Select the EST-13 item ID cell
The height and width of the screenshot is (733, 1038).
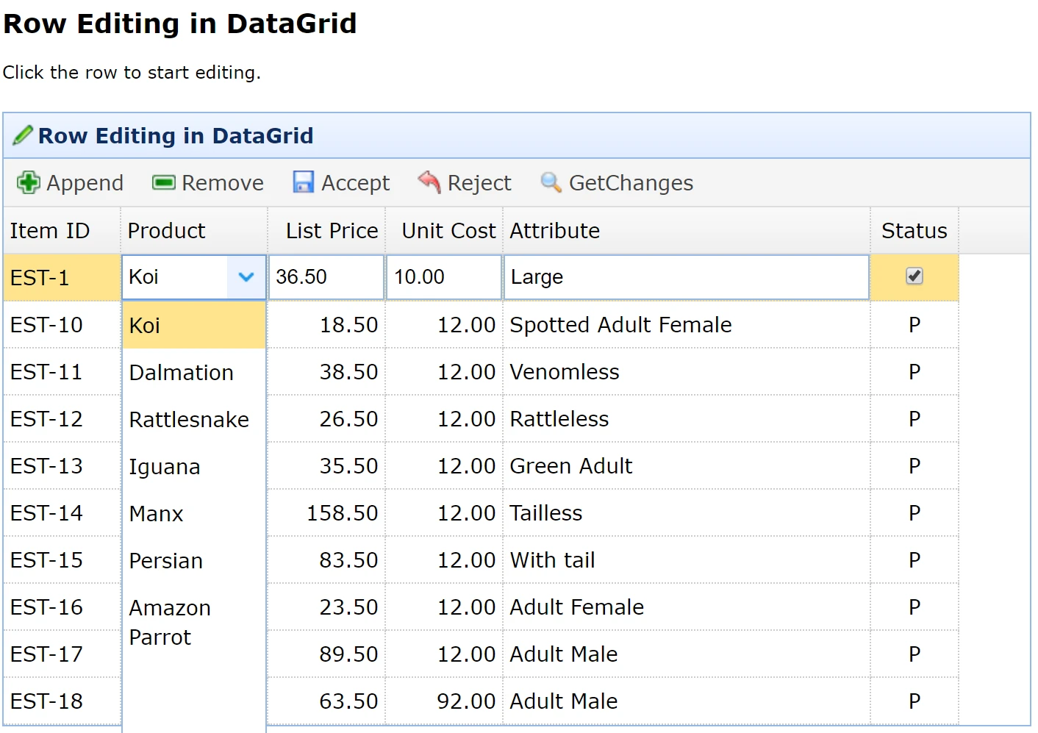pyautogui.click(x=62, y=465)
